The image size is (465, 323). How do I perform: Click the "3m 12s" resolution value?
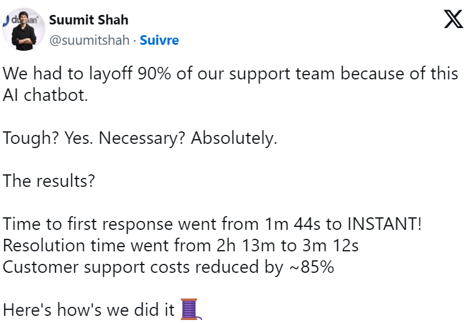(x=330, y=245)
